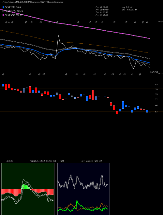Screen dimensions: 163x215
Task: Click the 83 price axis label
Action: coord(156,85)
